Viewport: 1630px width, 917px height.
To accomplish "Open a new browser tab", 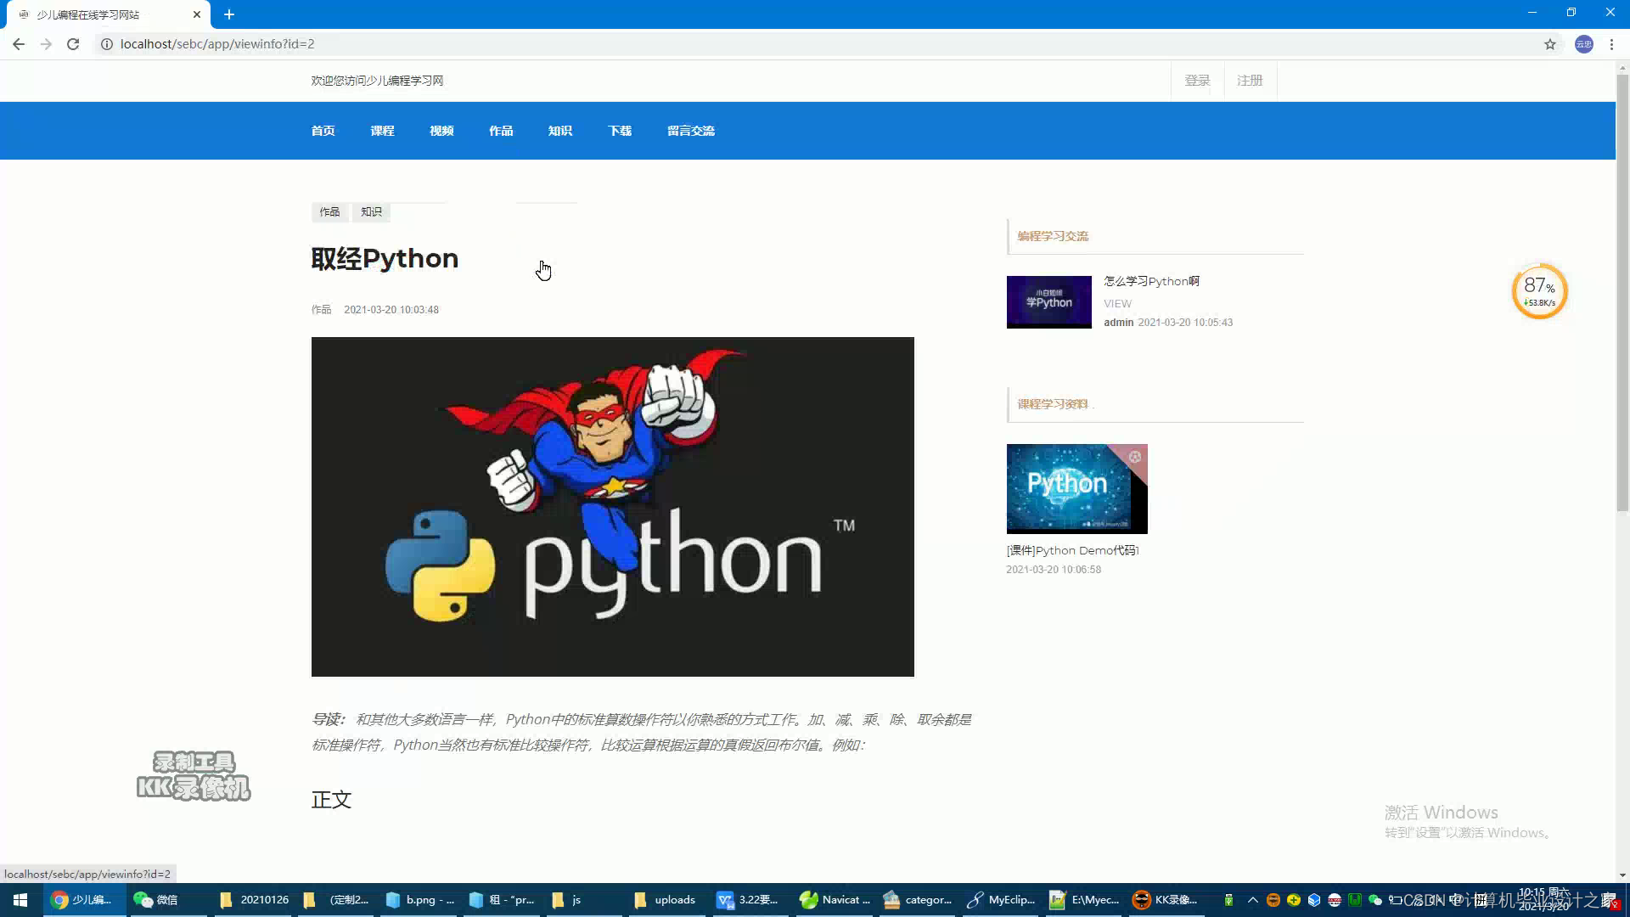I will point(229,14).
